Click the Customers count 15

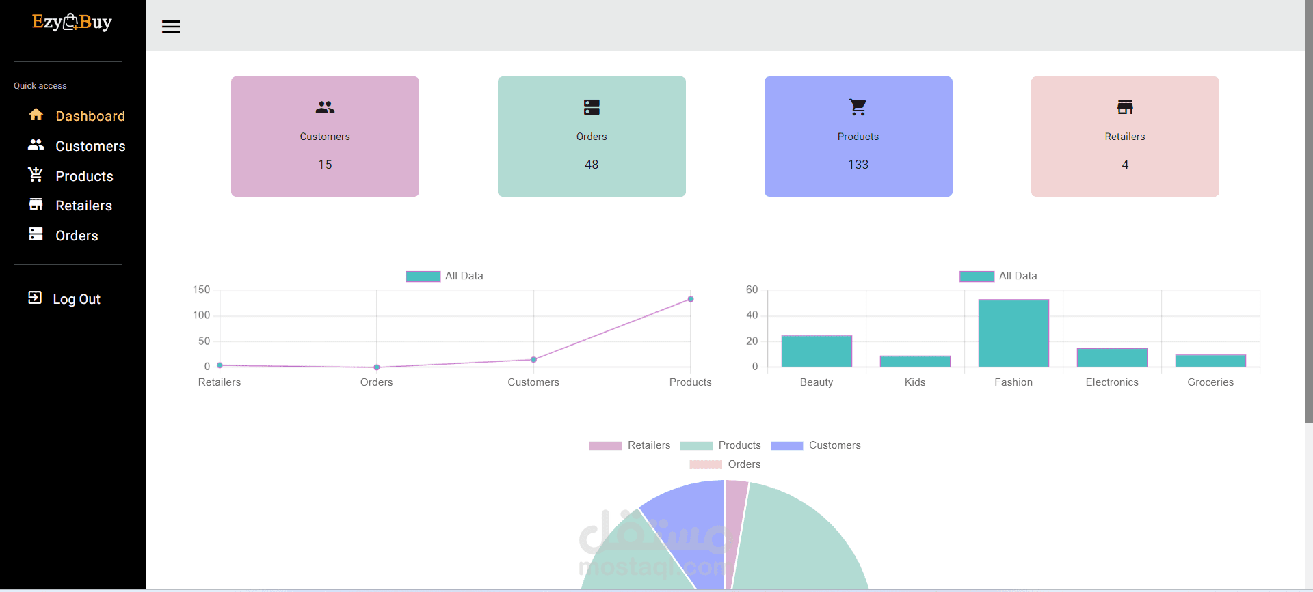coord(325,165)
